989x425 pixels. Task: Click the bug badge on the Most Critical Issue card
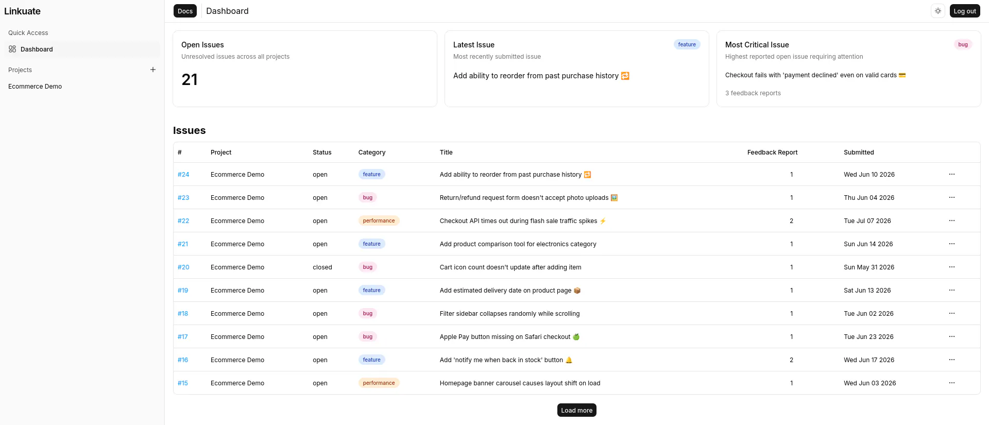click(x=963, y=44)
